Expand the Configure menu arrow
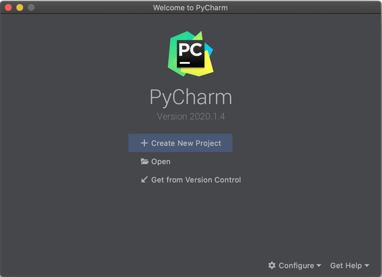Screen dimensions: 382x277 (x=319, y=266)
